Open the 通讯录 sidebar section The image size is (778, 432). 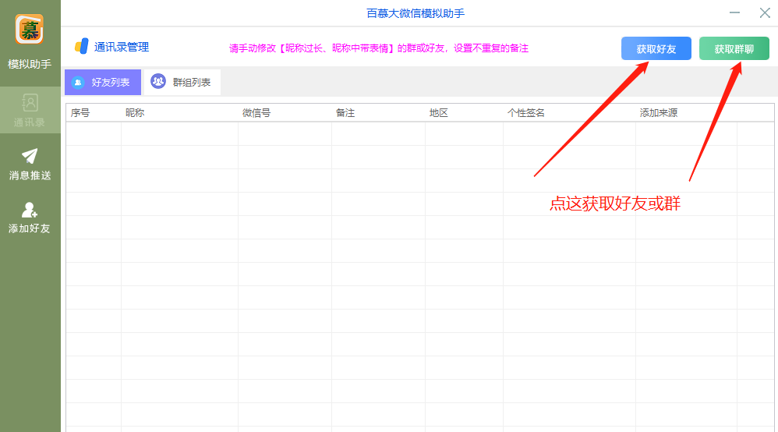pos(30,110)
